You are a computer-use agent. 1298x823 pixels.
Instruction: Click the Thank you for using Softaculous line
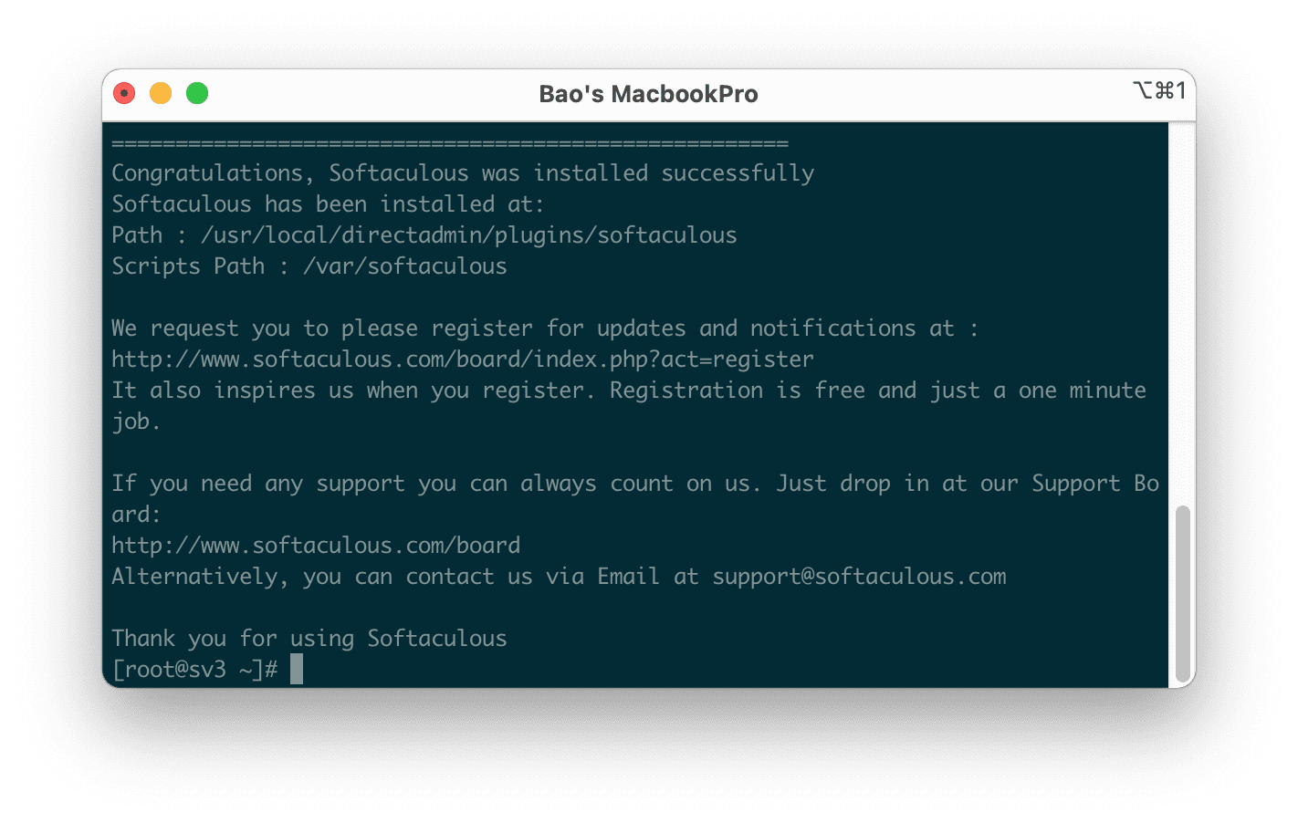pos(309,638)
